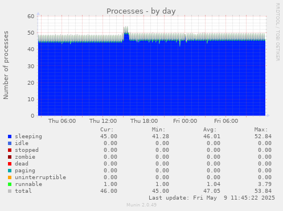Click the sleeping legend color swatch
Screen dimensions: 283x211
tap(10, 136)
